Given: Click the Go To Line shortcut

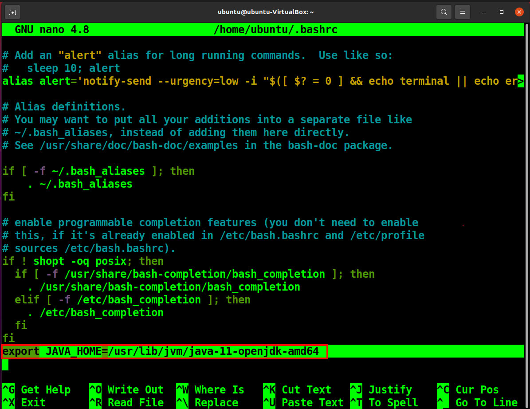Looking at the screenshot, I should pyautogui.click(x=477, y=402).
